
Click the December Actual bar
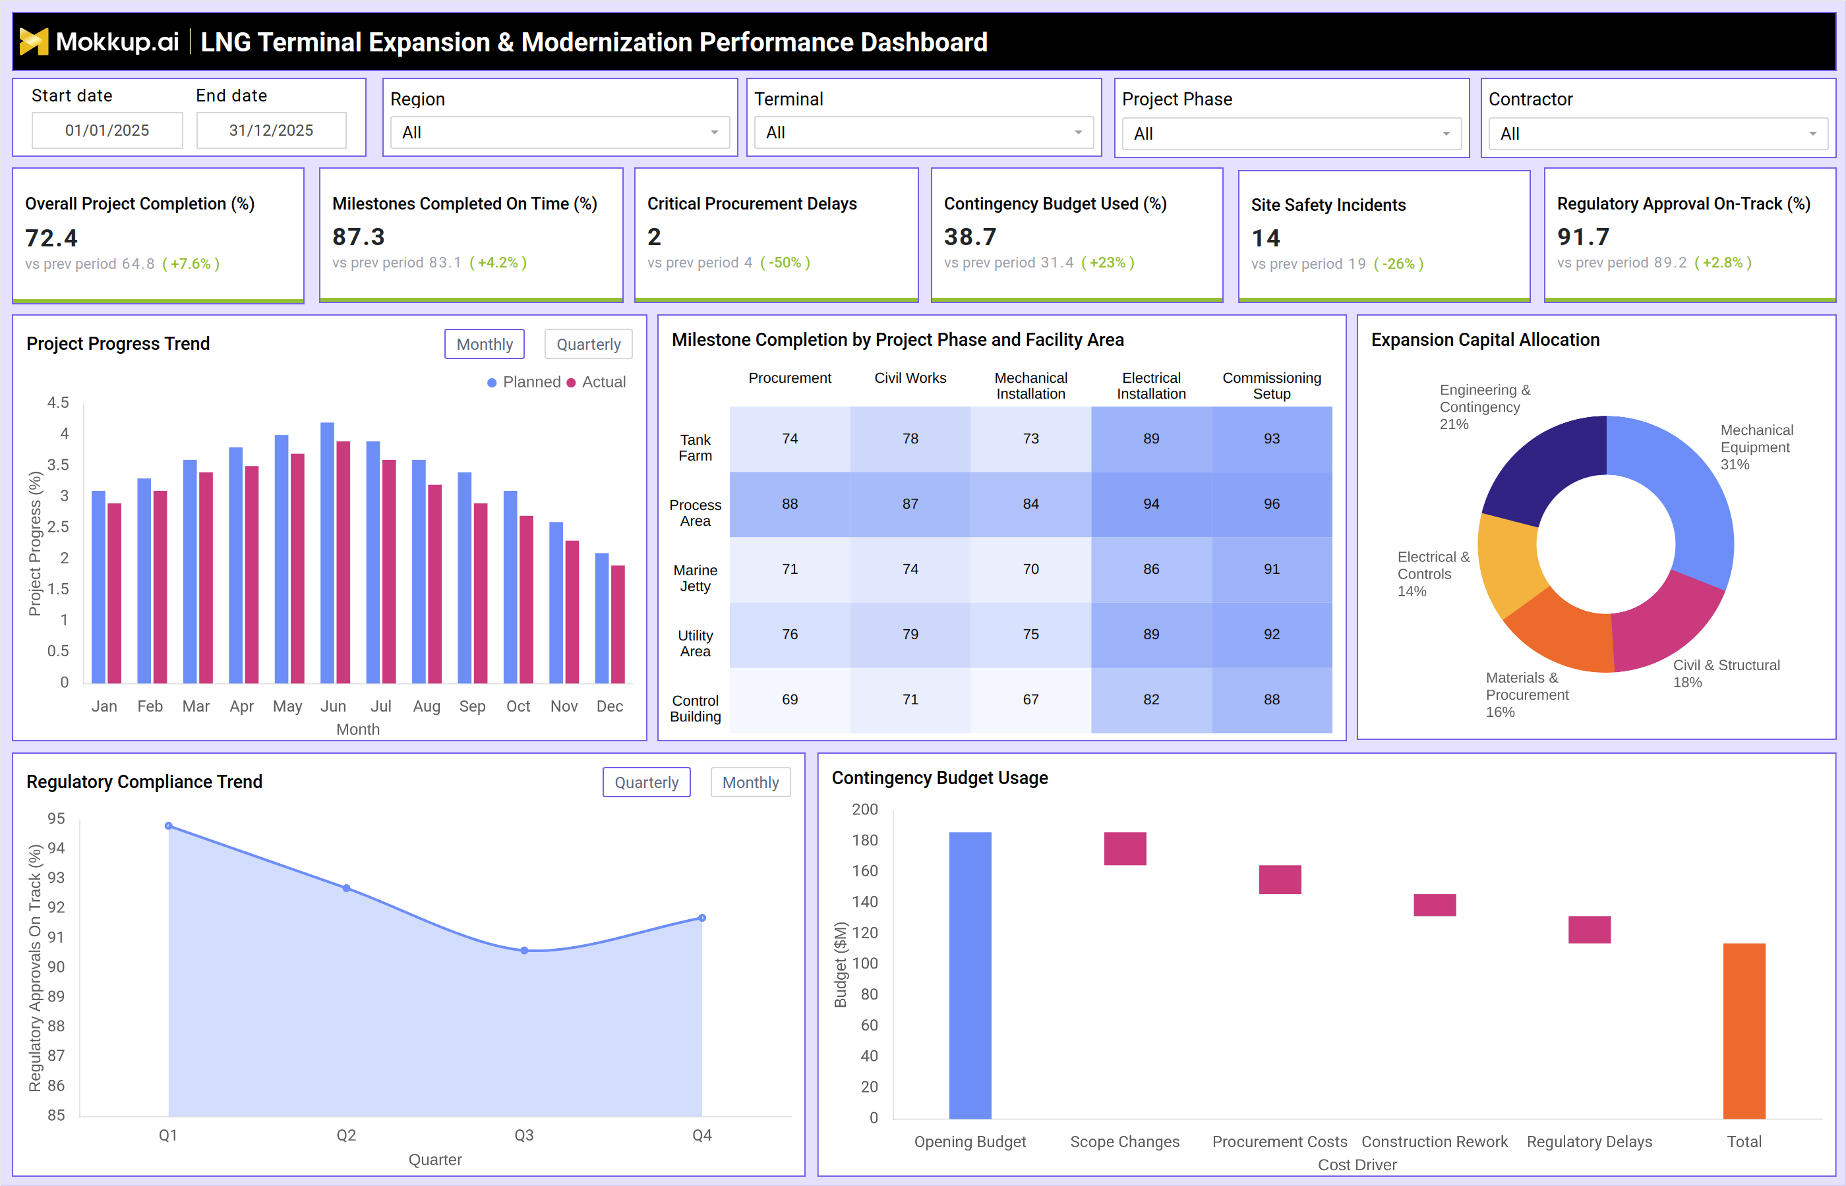pyautogui.click(x=618, y=625)
